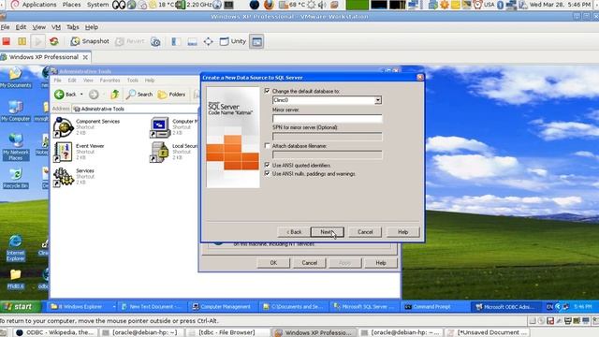Click the Up folder icon in Administrative Tools
Image resolution: width=599 pixels, height=337 pixels.
(114, 94)
